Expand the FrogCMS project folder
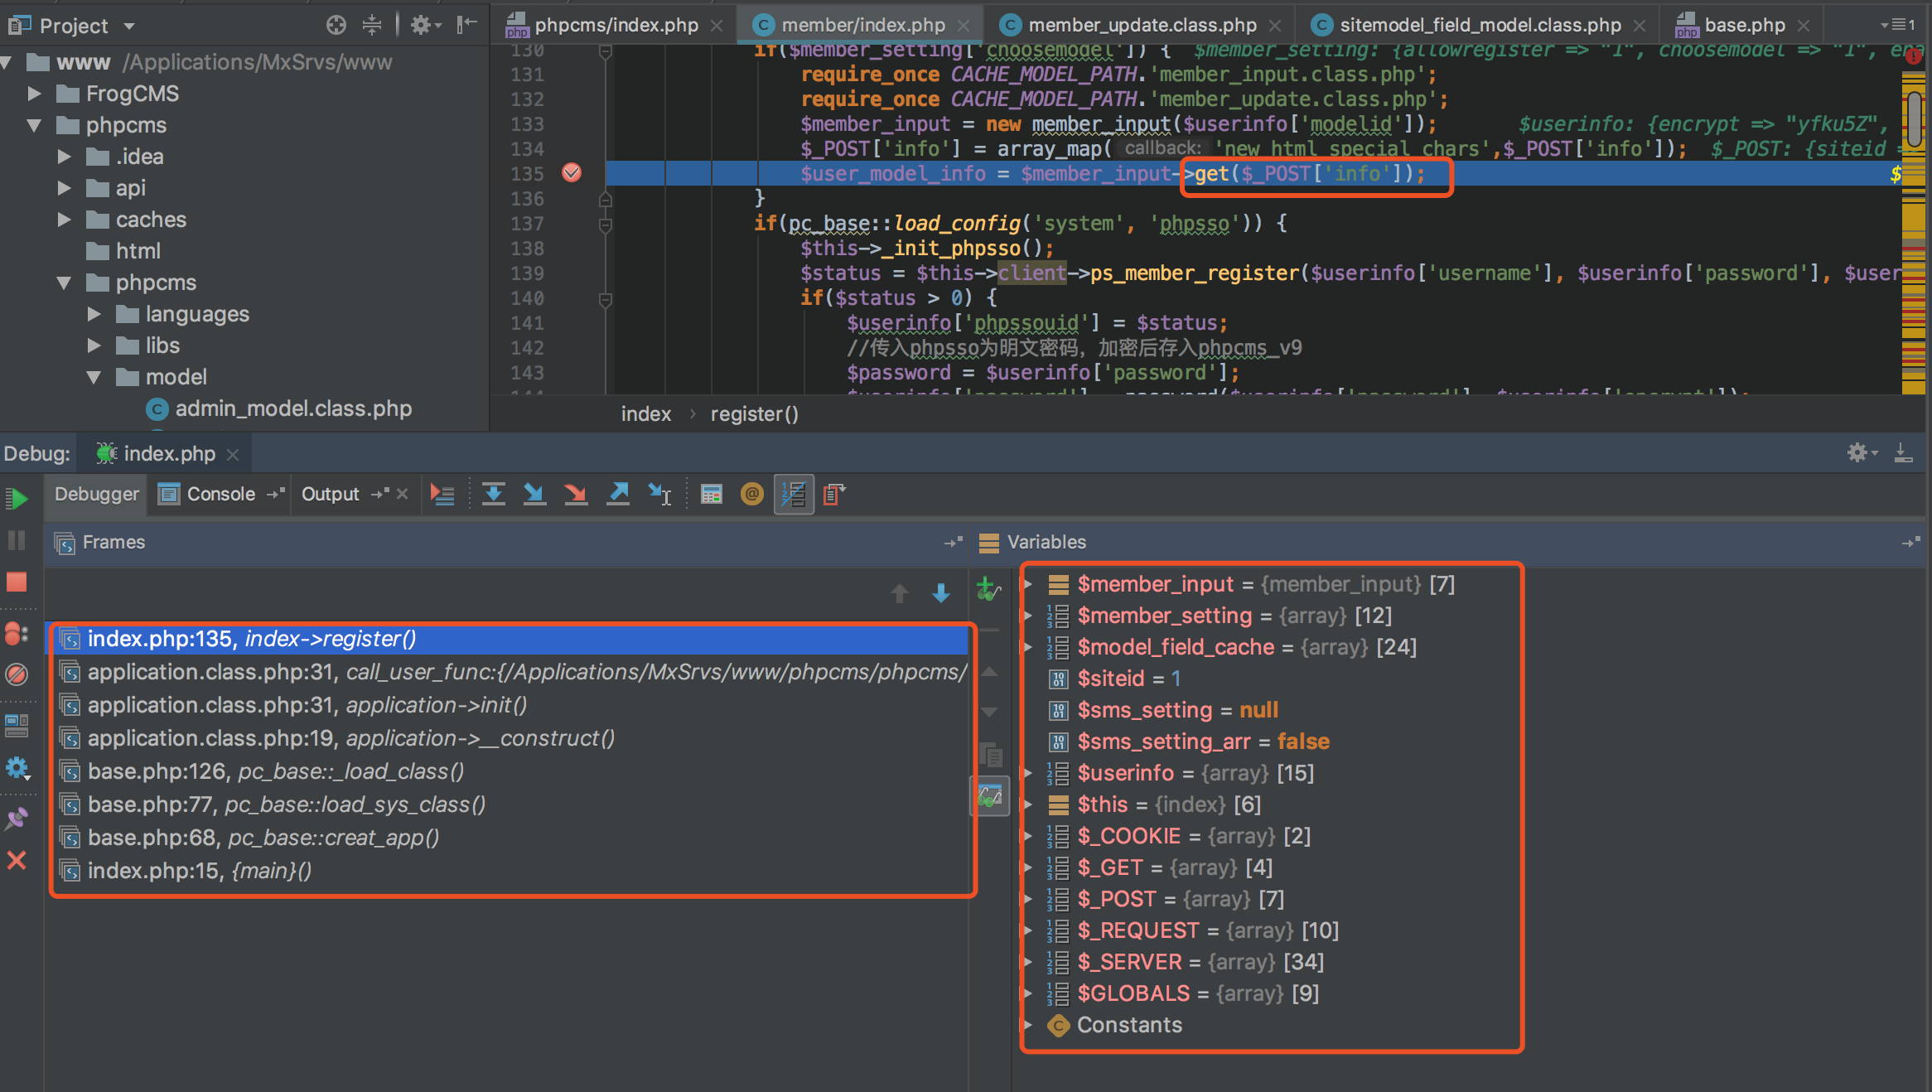The image size is (1932, 1092). 34,94
